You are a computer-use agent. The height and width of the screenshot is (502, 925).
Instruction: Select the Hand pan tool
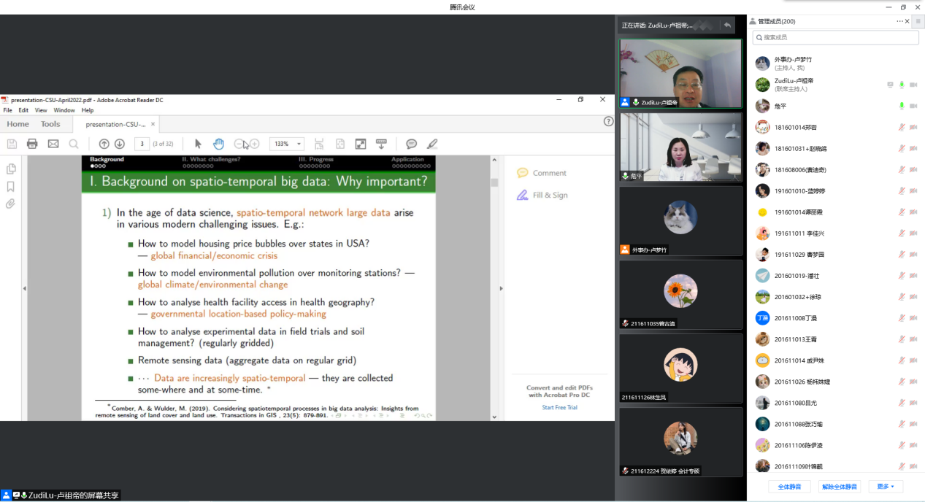pyautogui.click(x=218, y=144)
